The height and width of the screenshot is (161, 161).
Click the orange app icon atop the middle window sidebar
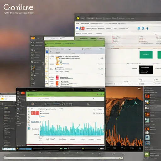coord(33,38)
